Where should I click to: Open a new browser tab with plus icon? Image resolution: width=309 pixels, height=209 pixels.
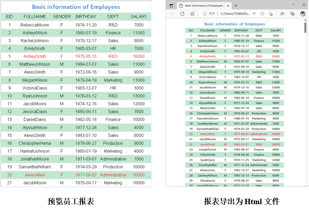click(x=236, y=6)
